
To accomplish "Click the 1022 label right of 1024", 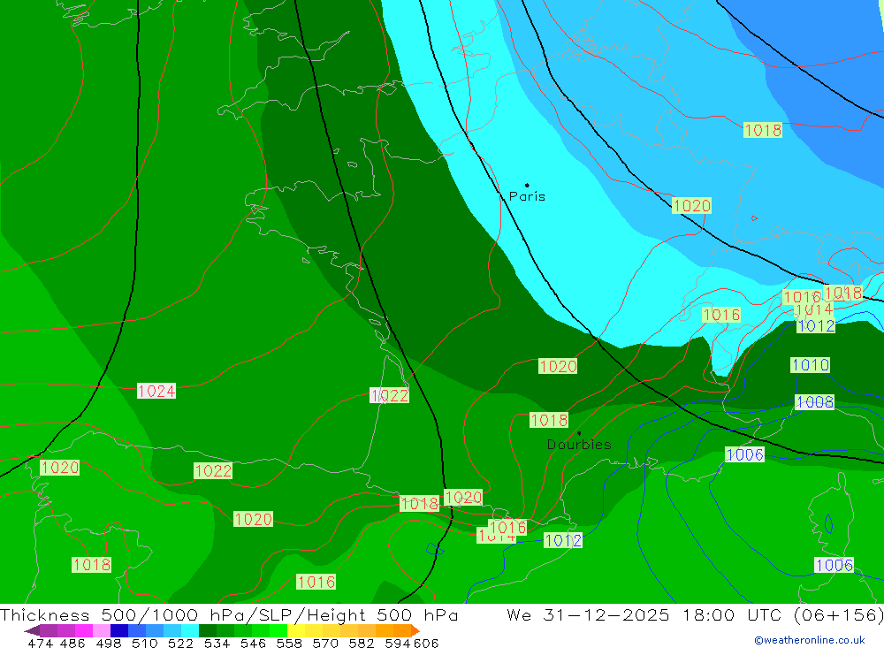I will (x=389, y=395).
